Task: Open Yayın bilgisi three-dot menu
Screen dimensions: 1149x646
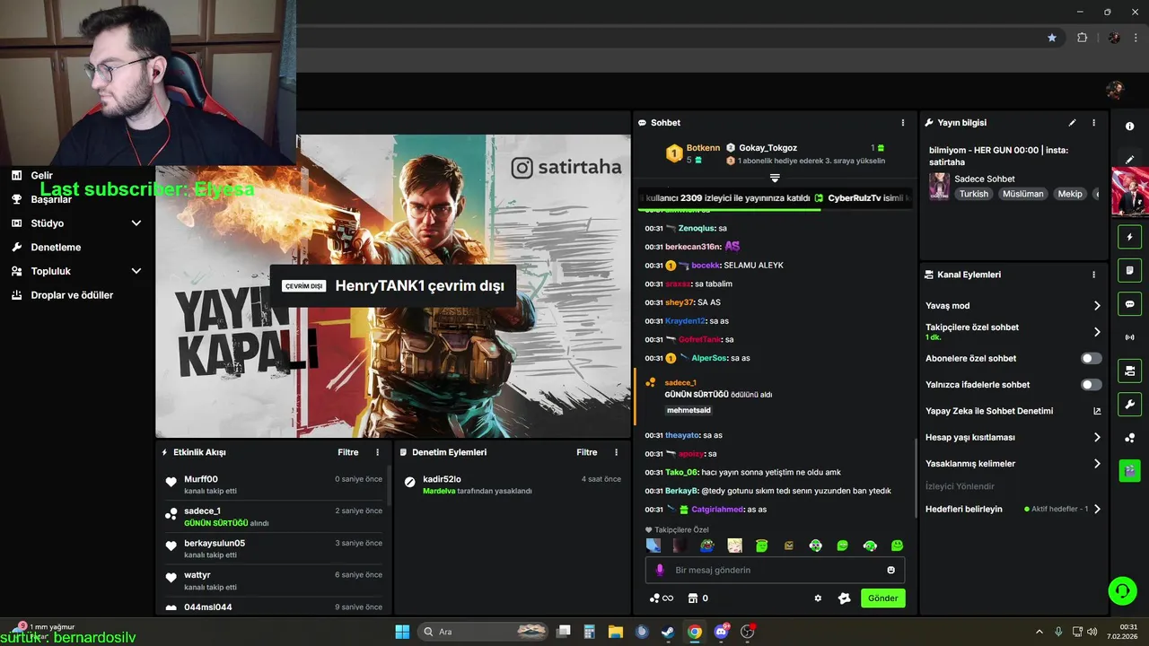Action: point(1093,123)
